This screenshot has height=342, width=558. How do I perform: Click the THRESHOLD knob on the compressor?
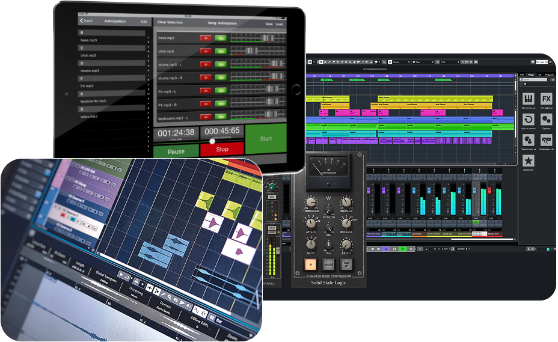click(311, 203)
